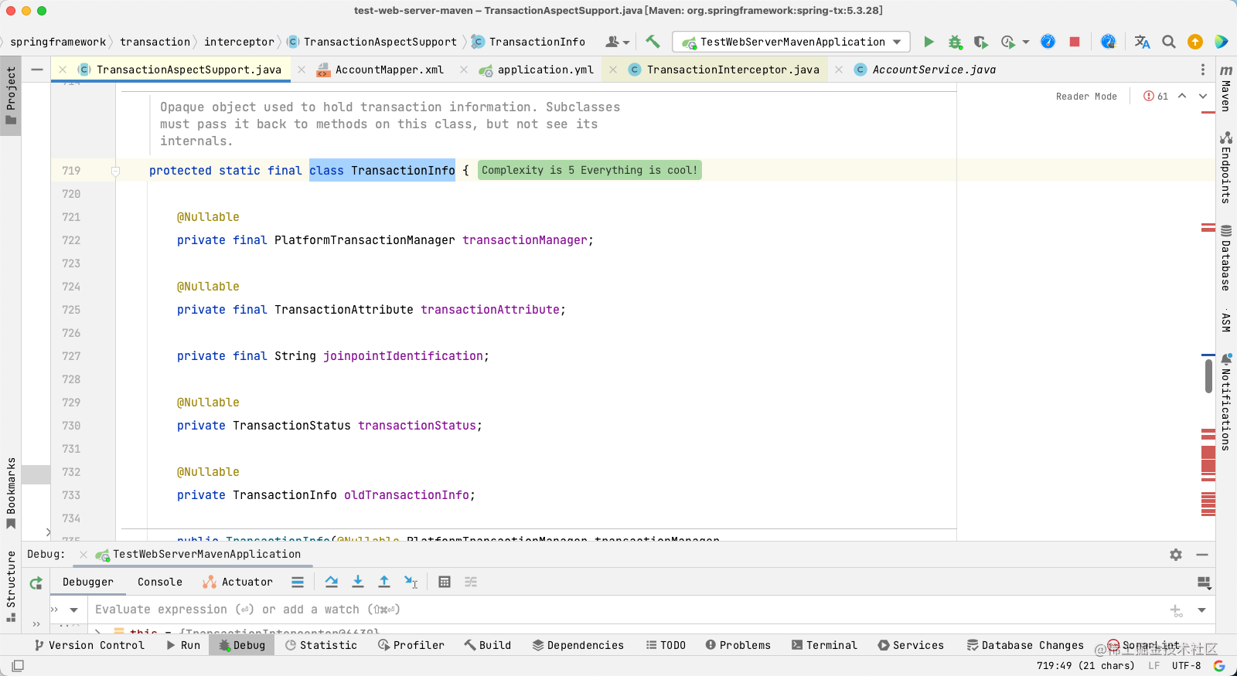Toggle tool window bars with the status bar square
Screen dimensions: 1237x676
[x=18, y=665]
